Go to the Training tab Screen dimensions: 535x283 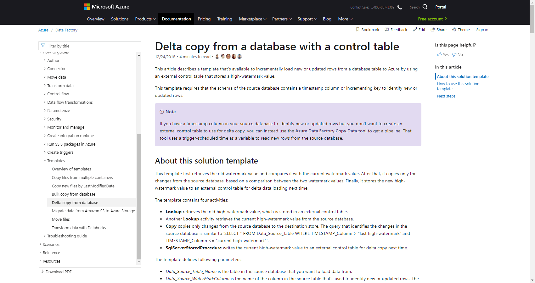tap(224, 19)
